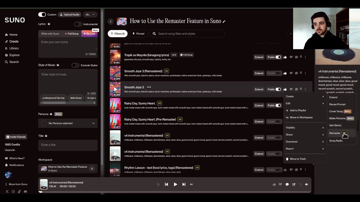Choose Song Radio in the Create submenu
The width and height of the screenshot is (360, 202).
pos(342,141)
